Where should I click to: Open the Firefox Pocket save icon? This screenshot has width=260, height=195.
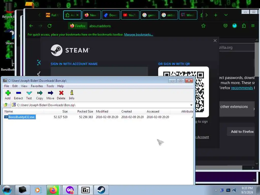tap(225, 26)
